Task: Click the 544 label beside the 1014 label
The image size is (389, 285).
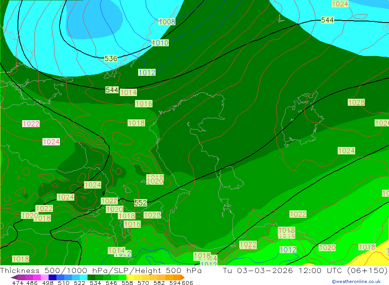Action: click(x=112, y=90)
